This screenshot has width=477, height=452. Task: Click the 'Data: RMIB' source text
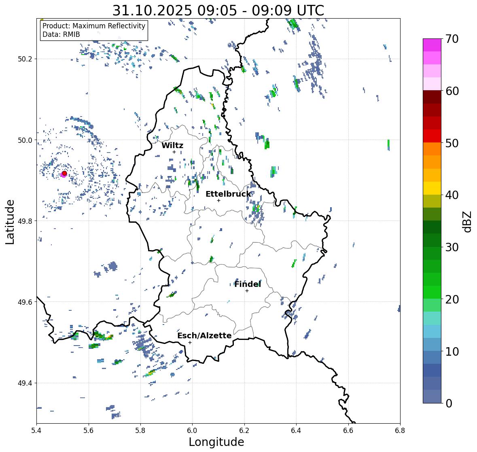[61, 34]
